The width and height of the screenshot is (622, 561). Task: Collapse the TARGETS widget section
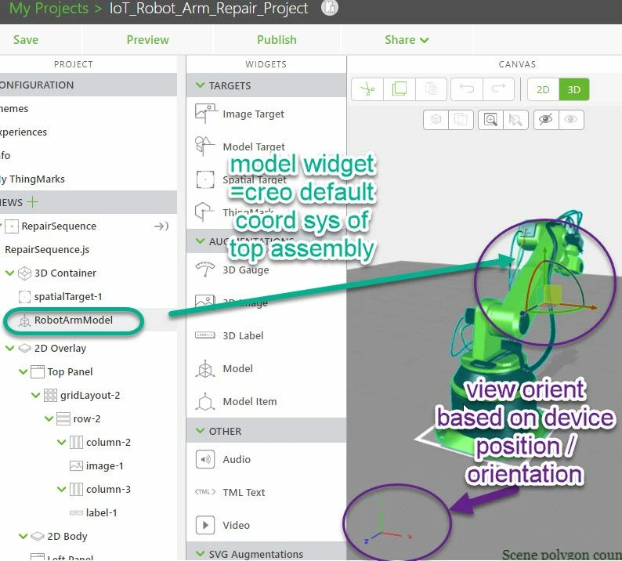point(201,85)
